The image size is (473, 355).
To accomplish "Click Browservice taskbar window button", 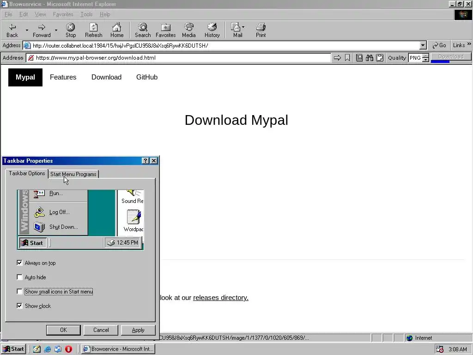I will coord(118,349).
